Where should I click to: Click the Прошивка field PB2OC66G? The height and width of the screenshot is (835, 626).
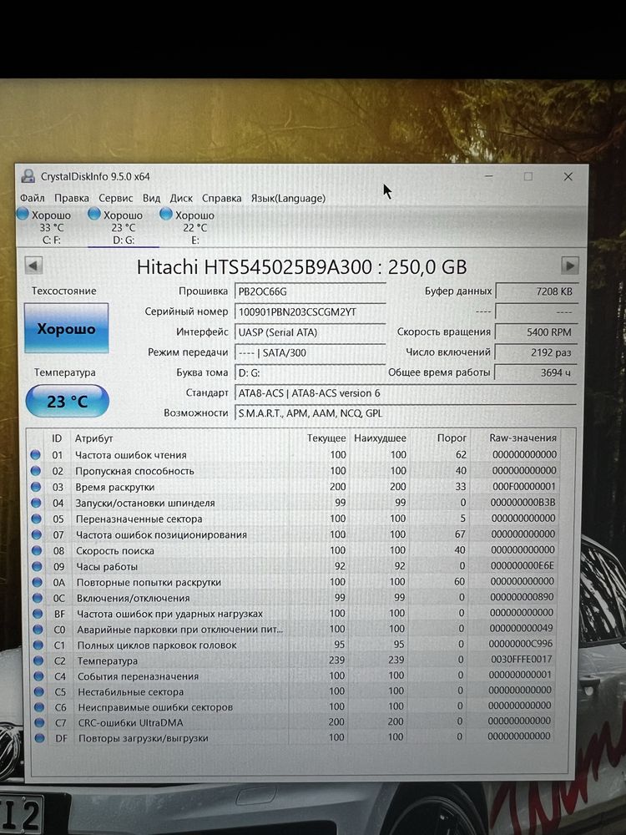click(x=310, y=291)
